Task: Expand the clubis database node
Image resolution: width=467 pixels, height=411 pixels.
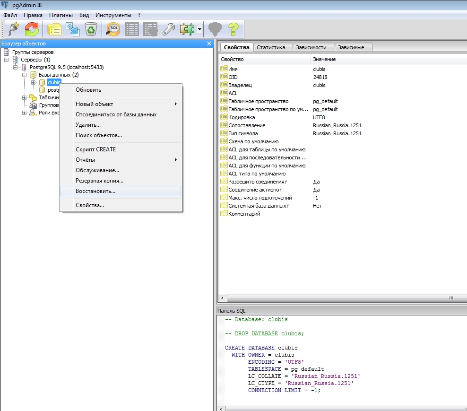Action: point(34,82)
